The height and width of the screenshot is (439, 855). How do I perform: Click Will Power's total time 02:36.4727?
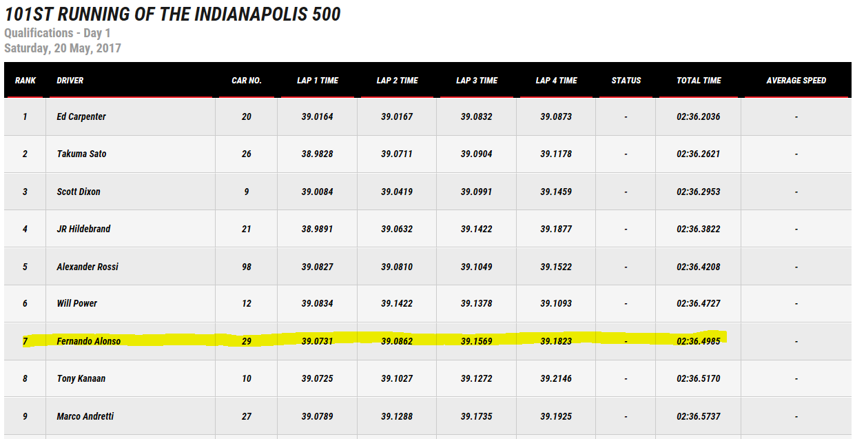pos(699,303)
